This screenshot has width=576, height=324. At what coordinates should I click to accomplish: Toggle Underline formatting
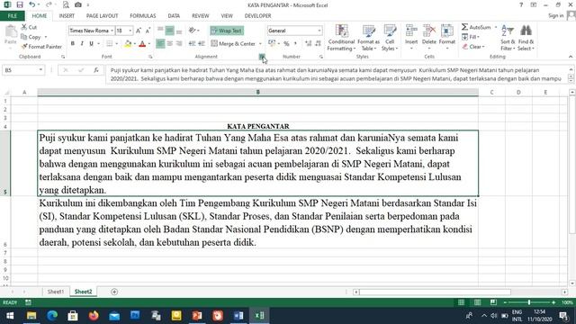91,44
